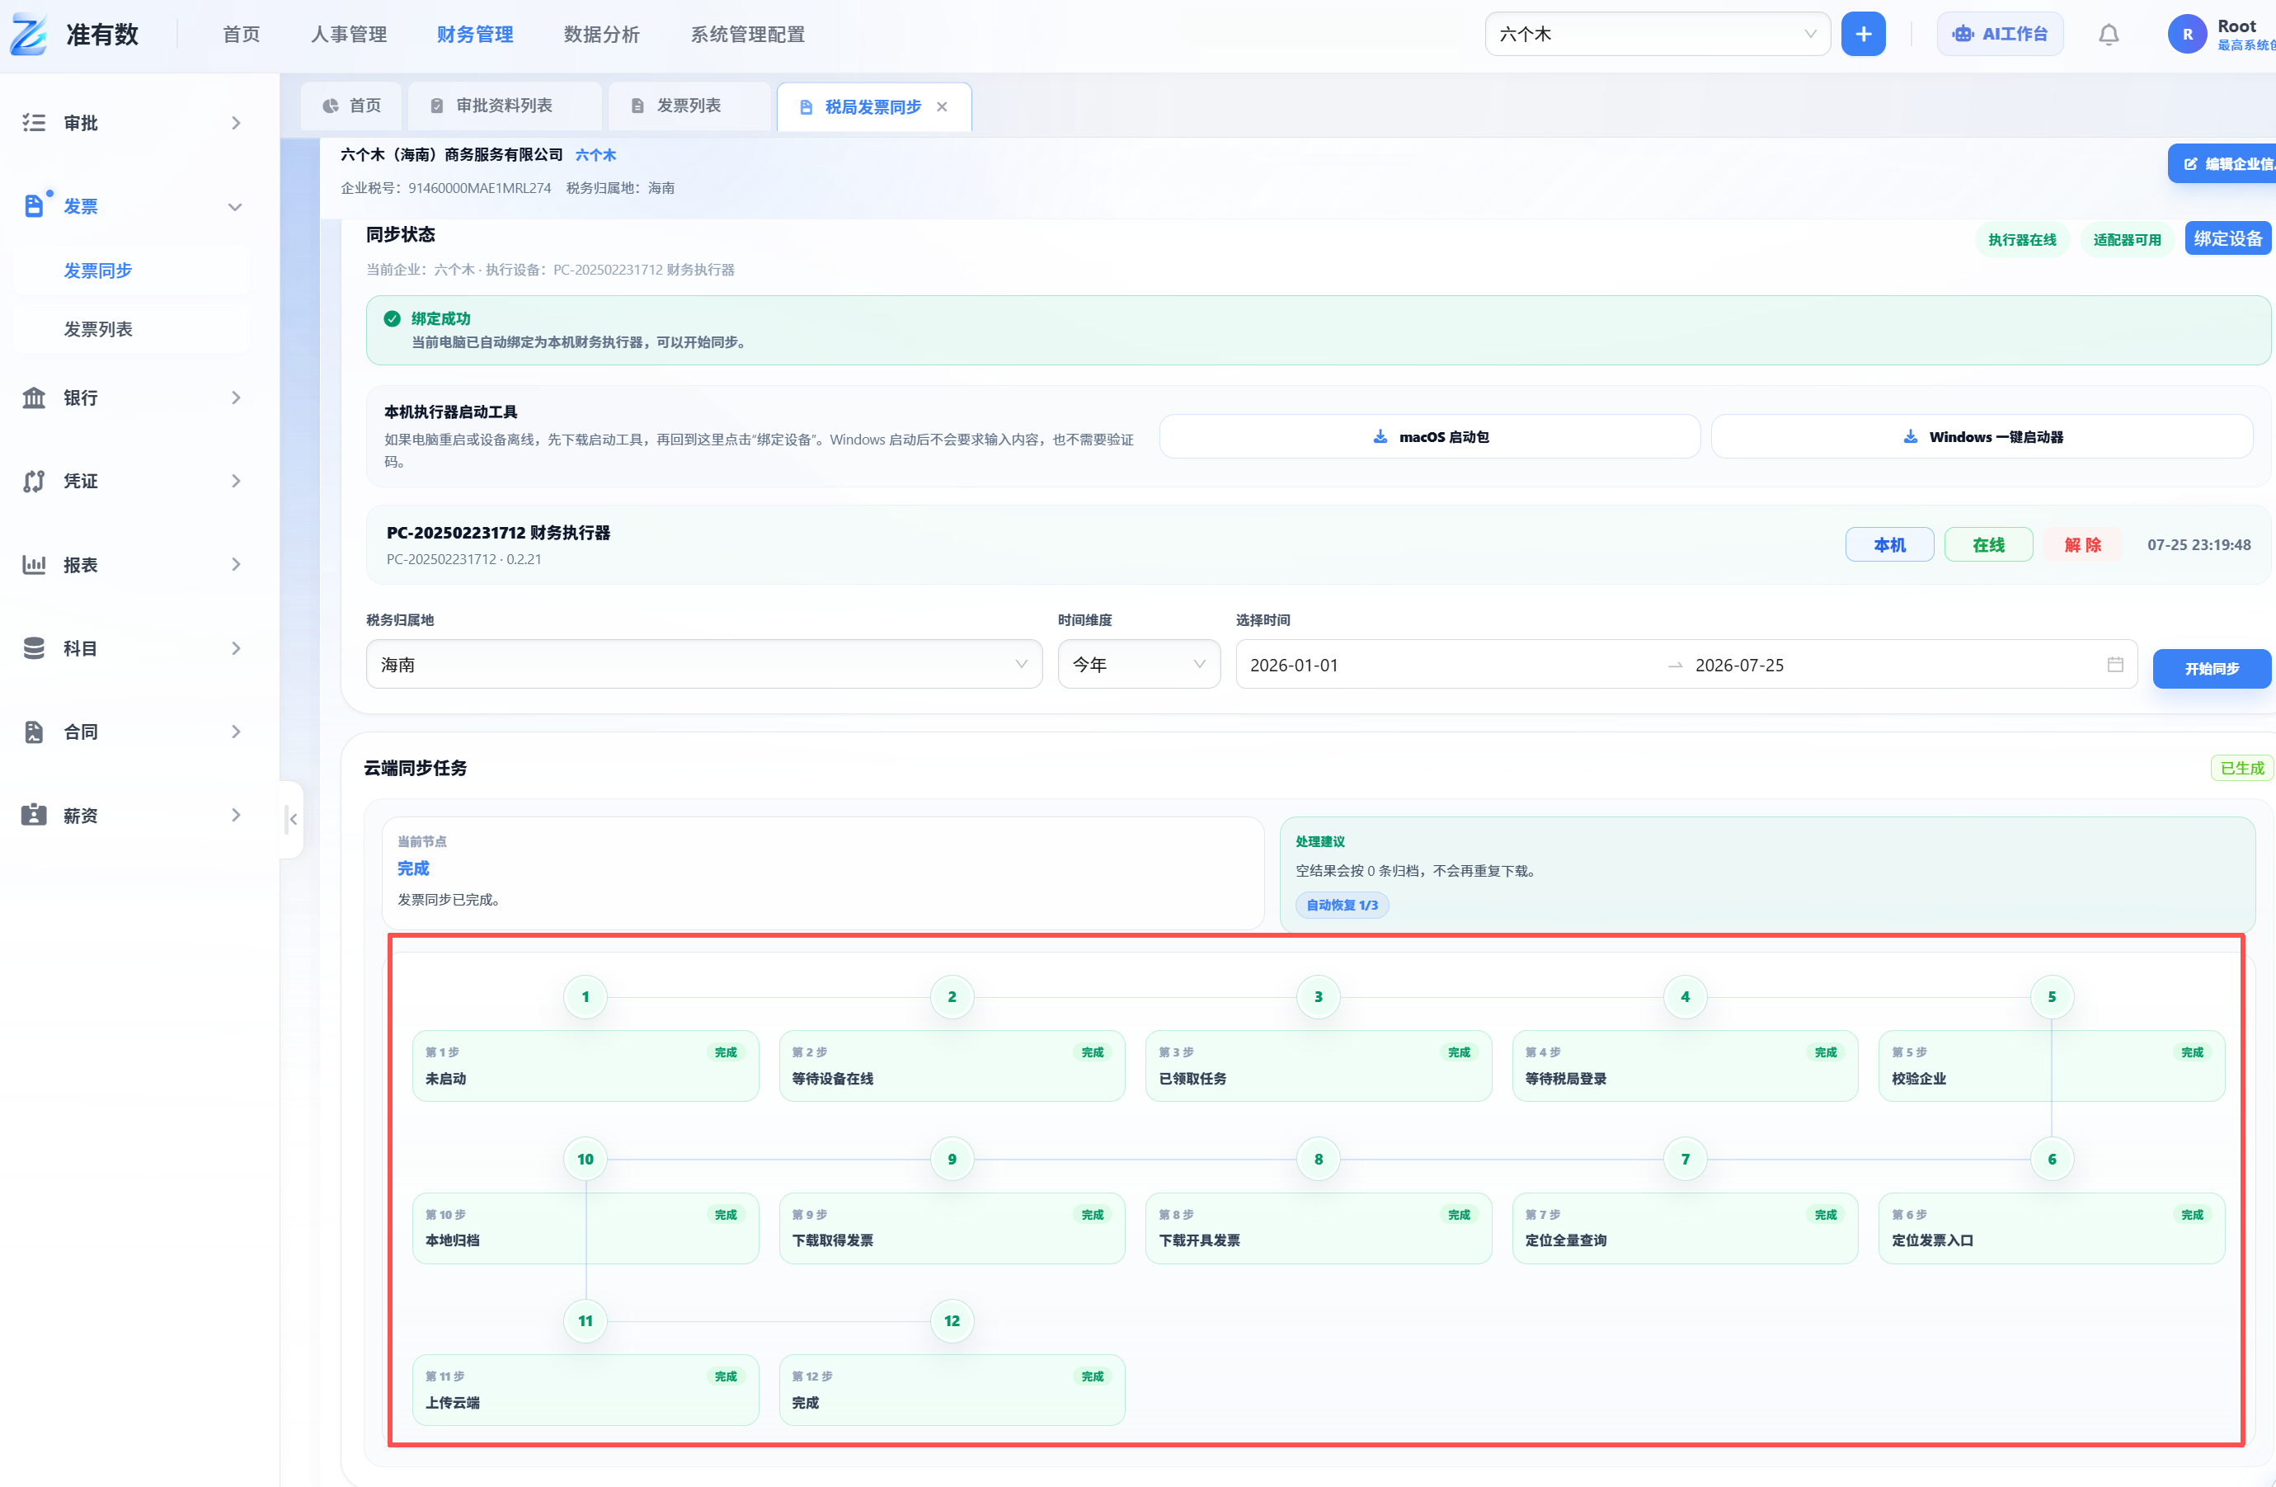Open the 六个木 company selector dropdown

pos(1658,35)
